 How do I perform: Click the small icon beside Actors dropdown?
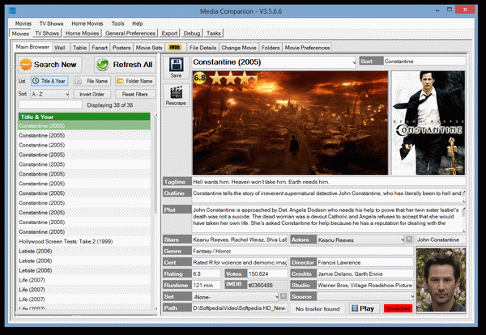point(409,240)
